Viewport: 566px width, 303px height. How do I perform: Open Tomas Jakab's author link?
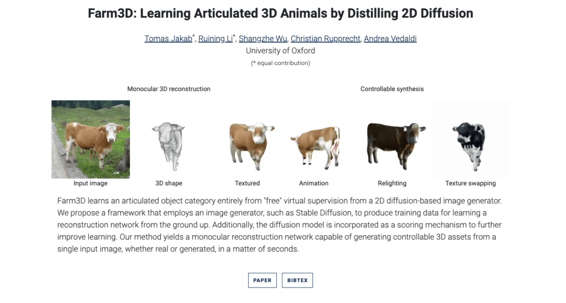168,39
